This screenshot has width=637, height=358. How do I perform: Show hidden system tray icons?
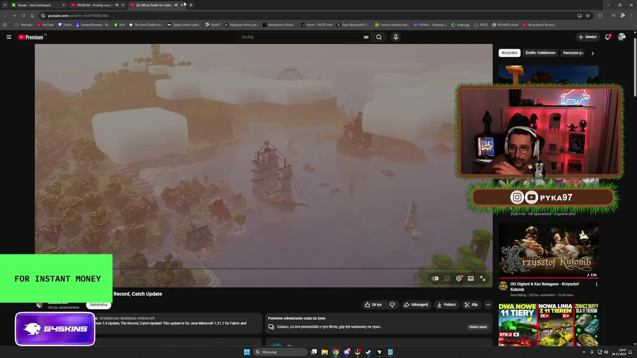coord(584,352)
